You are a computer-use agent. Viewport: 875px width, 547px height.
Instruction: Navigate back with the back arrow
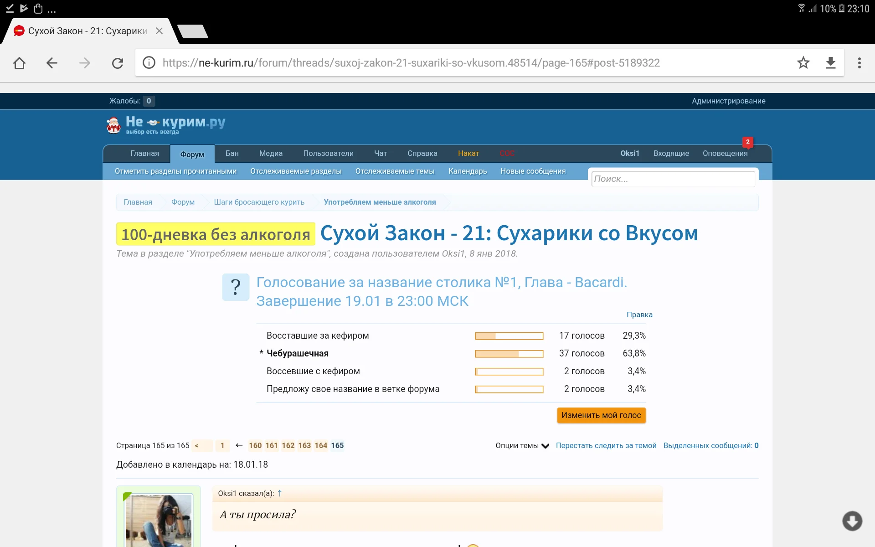click(51, 63)
